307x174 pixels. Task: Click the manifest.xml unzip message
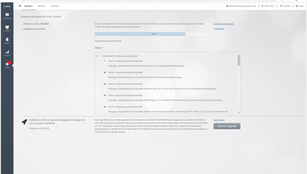click(x=145, y=77)
